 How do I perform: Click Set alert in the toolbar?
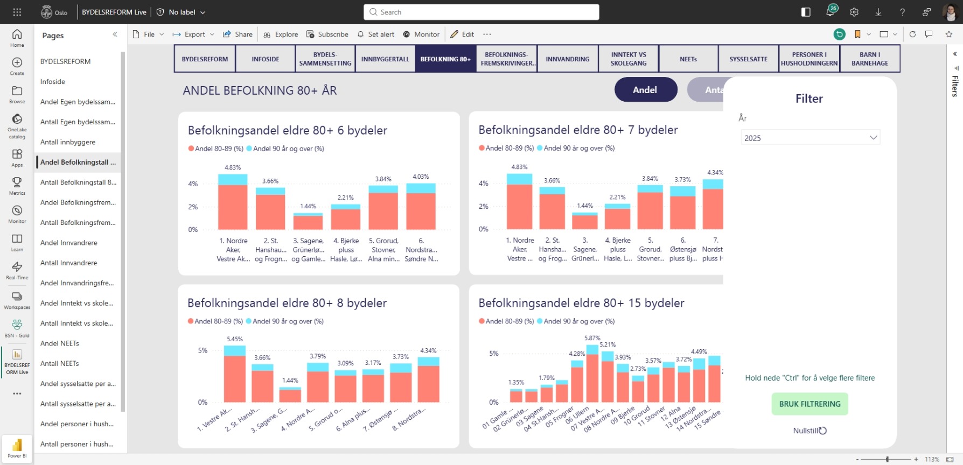tap(375, 34)
